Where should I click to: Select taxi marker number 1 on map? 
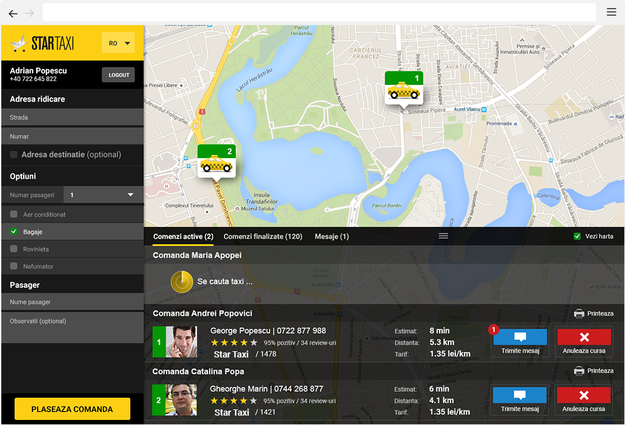click(403, 88)
